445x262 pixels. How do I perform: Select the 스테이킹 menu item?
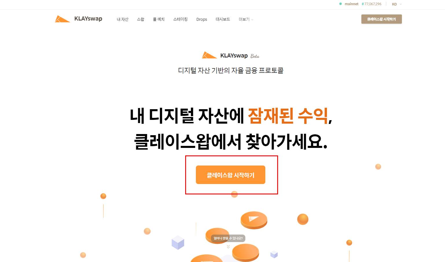click(180, 19)
